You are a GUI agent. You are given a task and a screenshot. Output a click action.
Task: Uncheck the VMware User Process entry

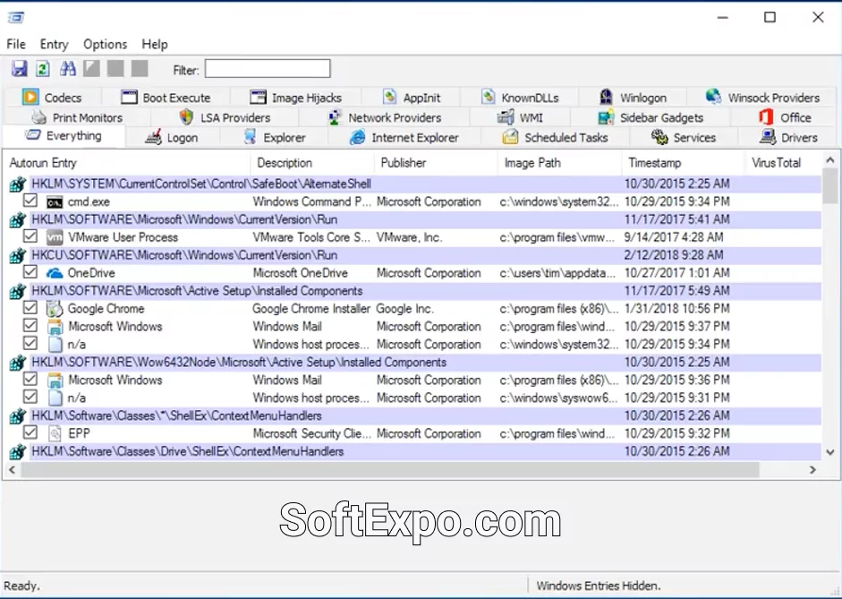point(30,237)
